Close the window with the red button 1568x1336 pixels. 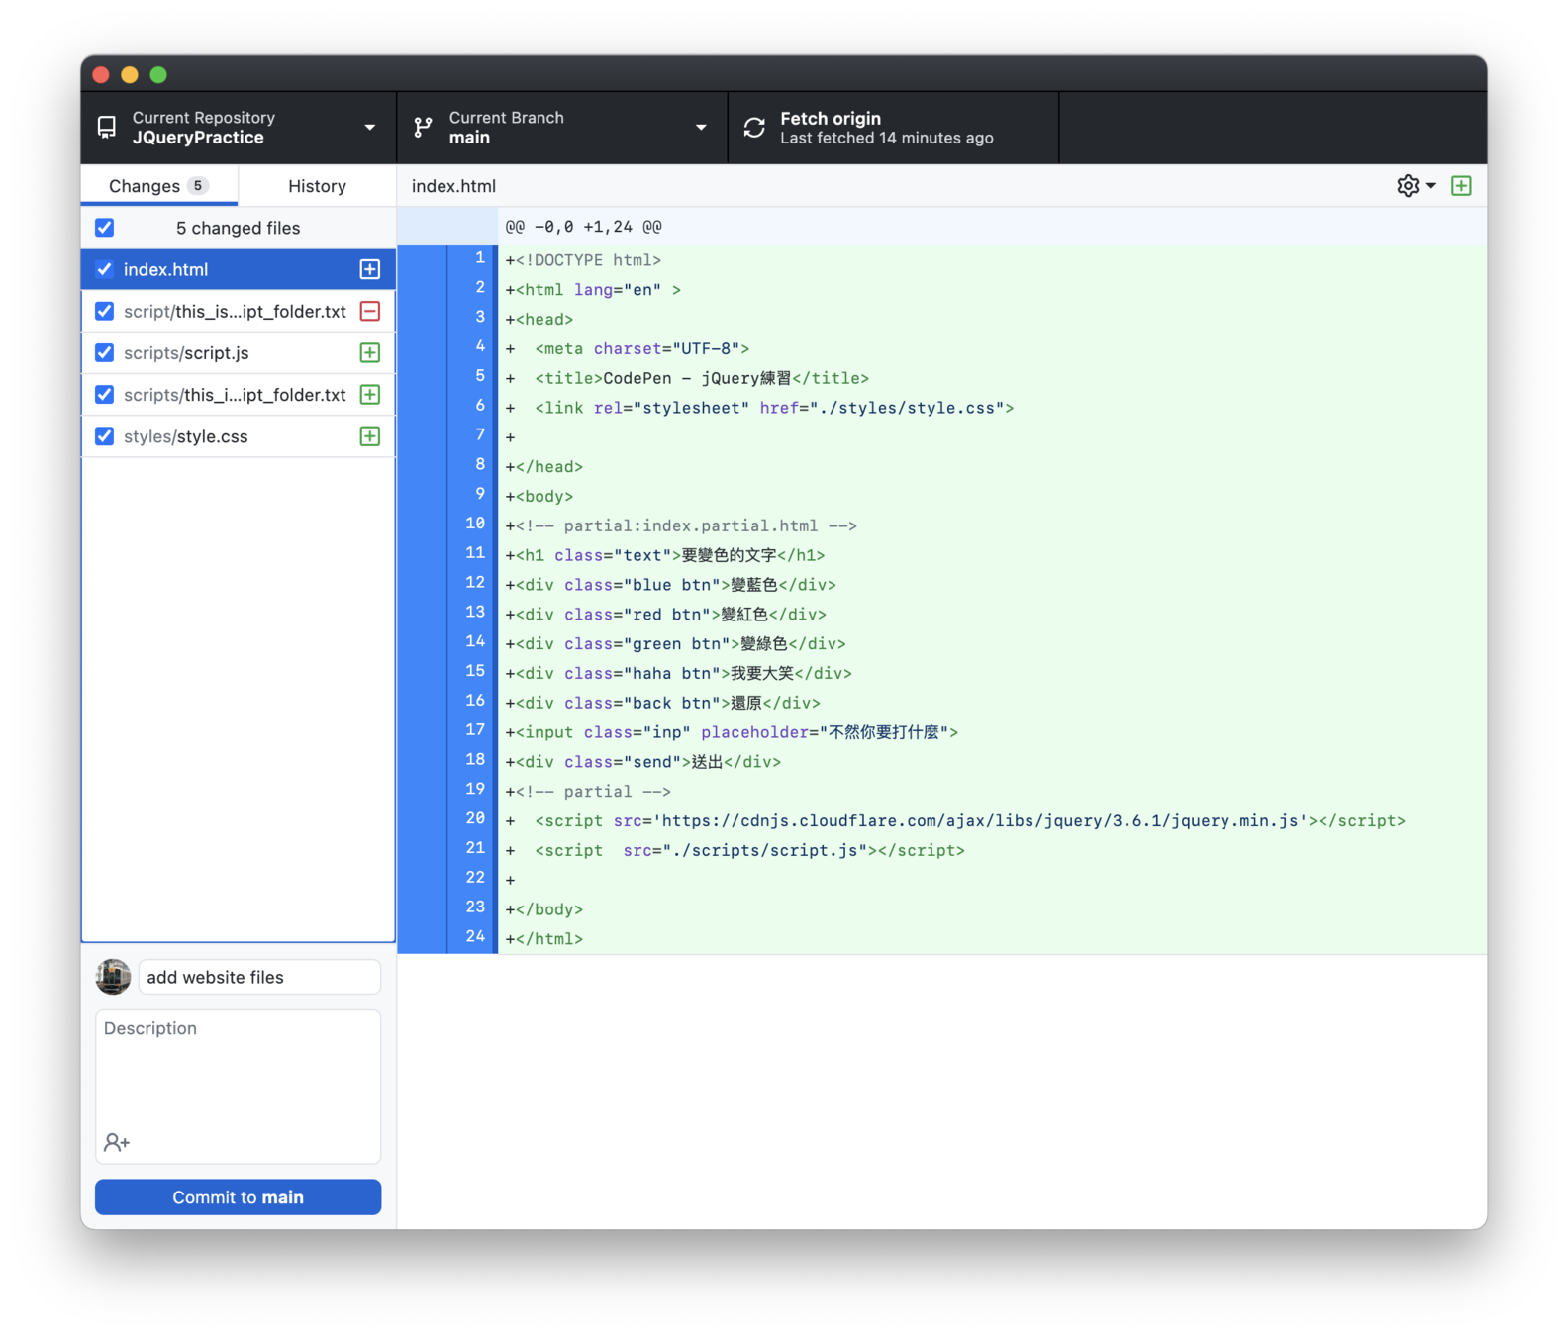tap(101, 74)
